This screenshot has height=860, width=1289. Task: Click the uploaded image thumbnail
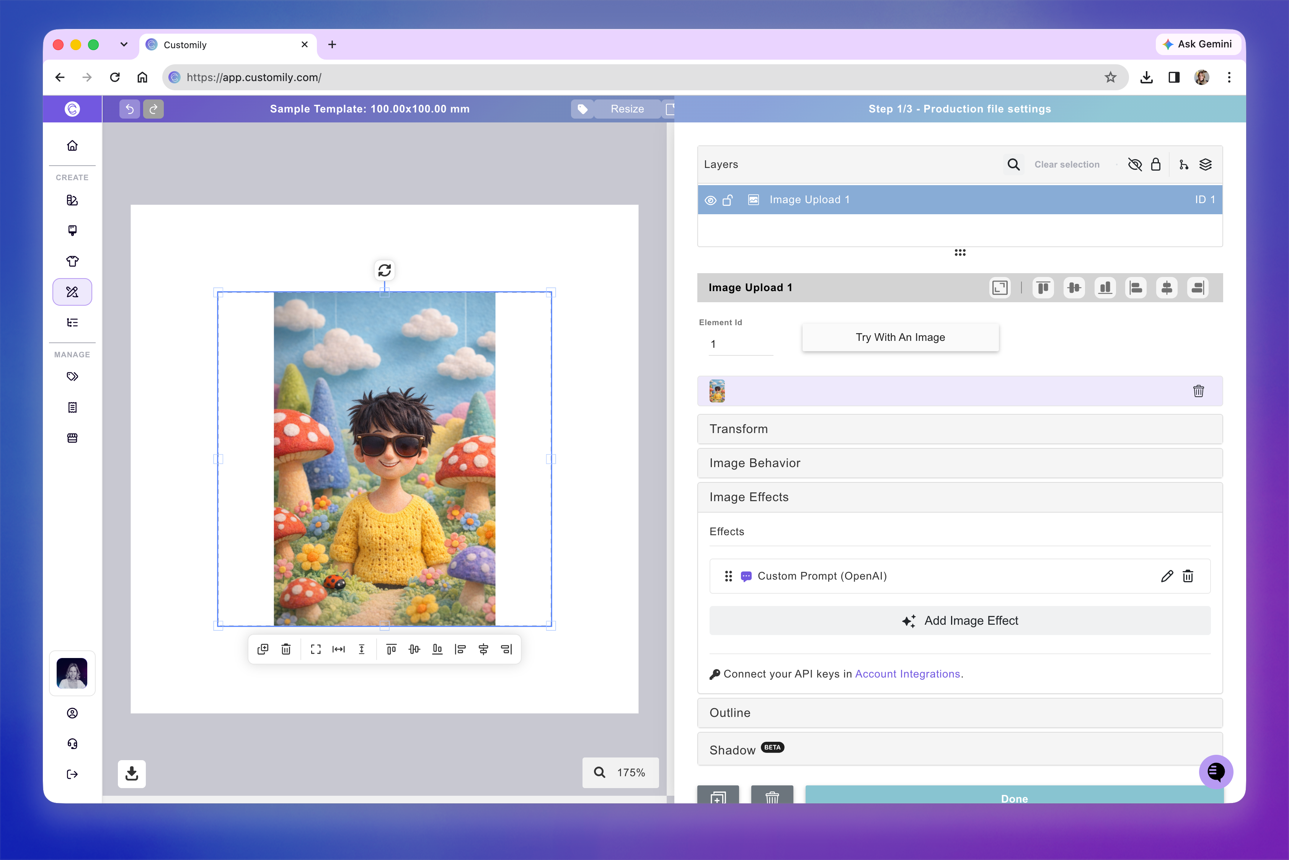717,391
